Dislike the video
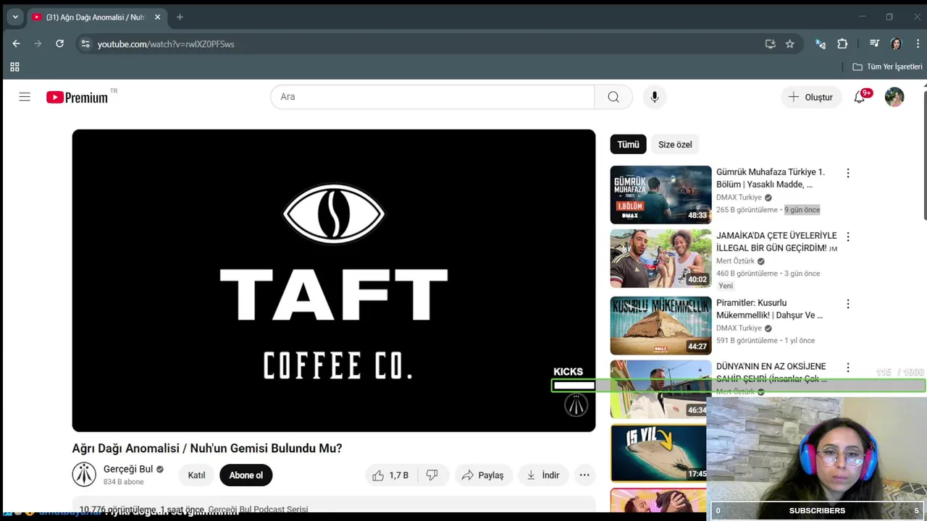 pyautogui.click(x=432, y=475)
